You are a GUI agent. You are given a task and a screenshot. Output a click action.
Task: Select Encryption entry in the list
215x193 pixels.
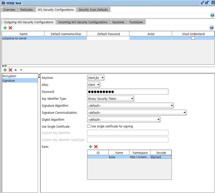coord(9,76)
